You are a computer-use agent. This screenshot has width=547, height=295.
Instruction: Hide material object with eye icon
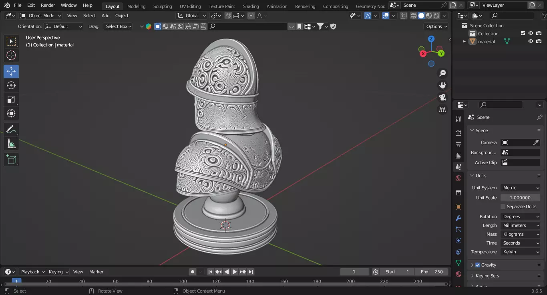pyautogui.click(x=531, y=41)
